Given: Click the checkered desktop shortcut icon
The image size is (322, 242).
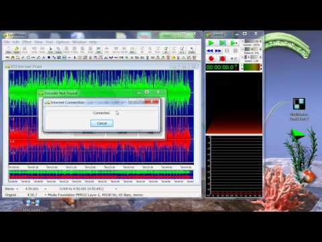Looking at the screenshot, I should (x=299, y=104).
